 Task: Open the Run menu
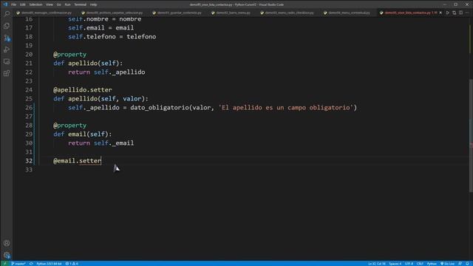click(67, 4)
